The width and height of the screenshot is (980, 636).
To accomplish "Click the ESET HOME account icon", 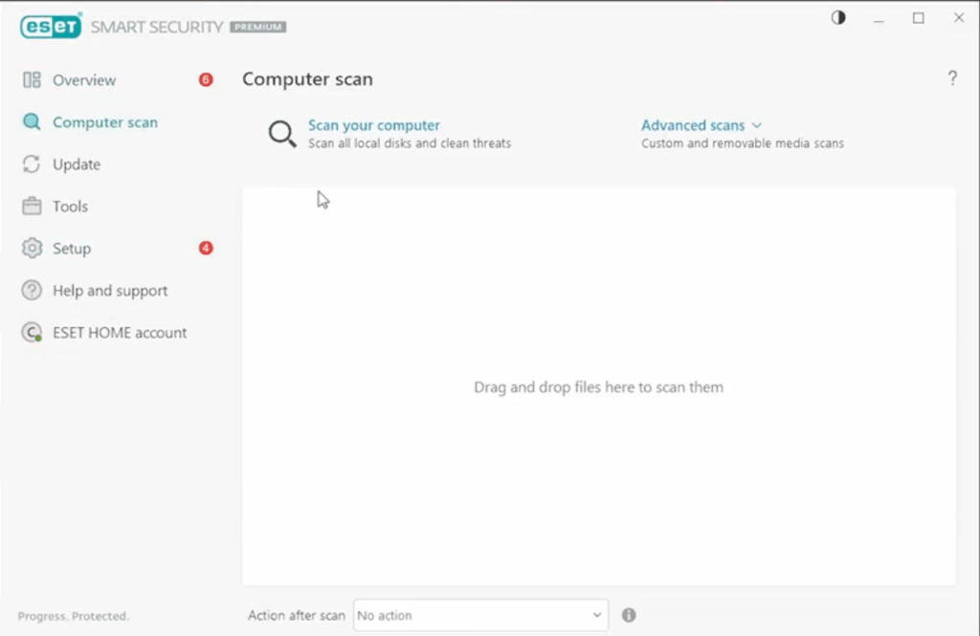I will (32, 333).
